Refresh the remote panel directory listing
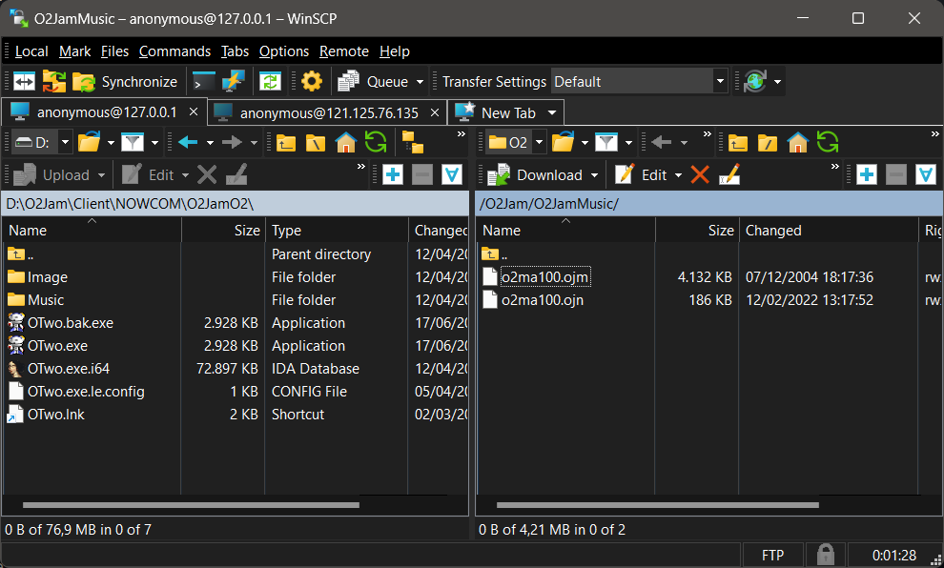The height and width of the screenshot is (568, 944). tap(828, 143)
